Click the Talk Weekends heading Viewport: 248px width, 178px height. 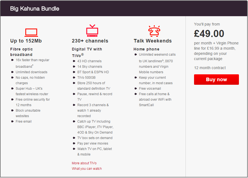[153, 41]
